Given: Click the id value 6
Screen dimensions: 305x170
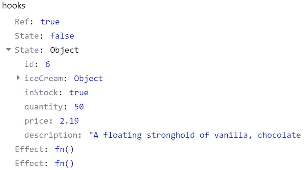Looking at the screenshot, I should click(x=48, y=64).
